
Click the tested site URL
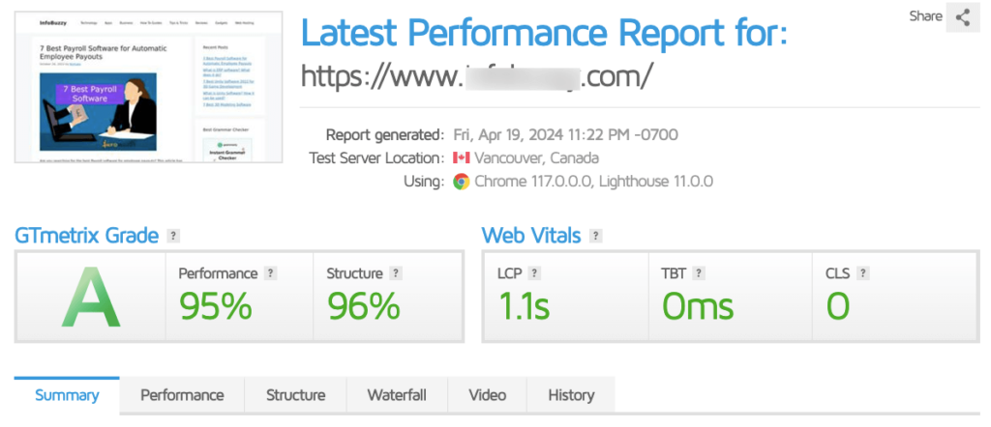[x=476, y=77]
